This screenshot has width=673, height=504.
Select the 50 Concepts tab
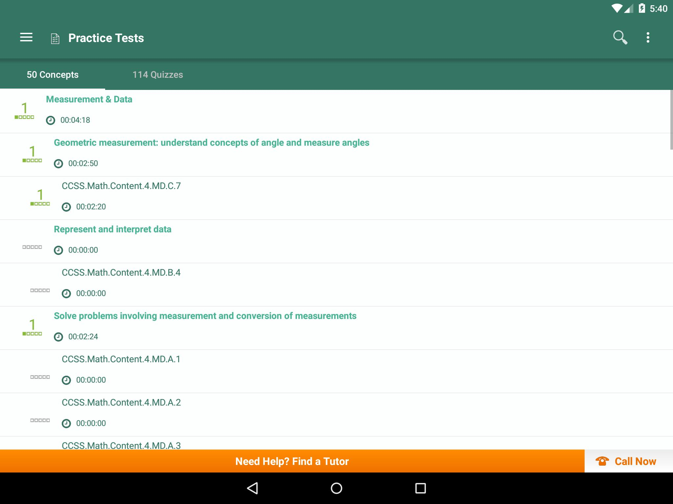coord(53,74)
